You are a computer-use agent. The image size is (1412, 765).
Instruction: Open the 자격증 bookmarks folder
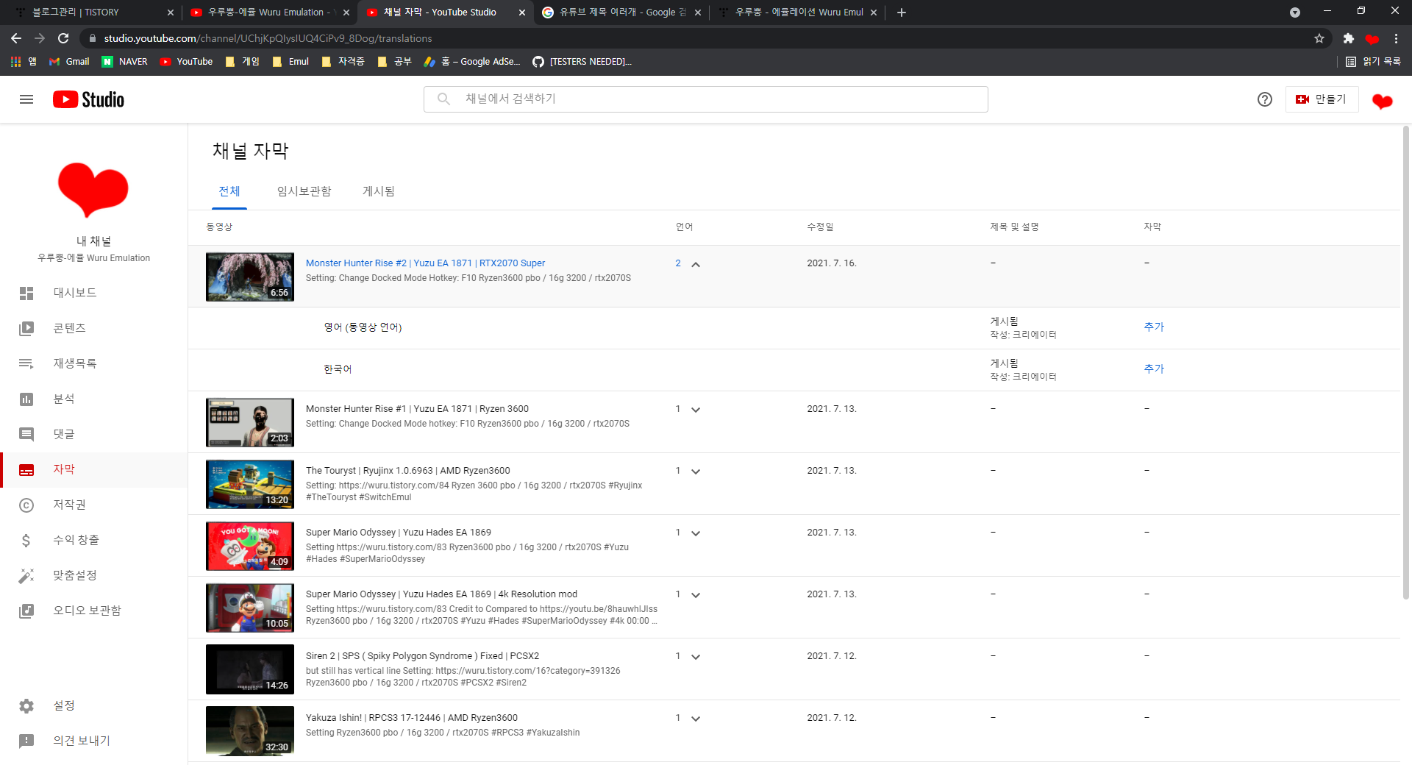click(343, 62)
